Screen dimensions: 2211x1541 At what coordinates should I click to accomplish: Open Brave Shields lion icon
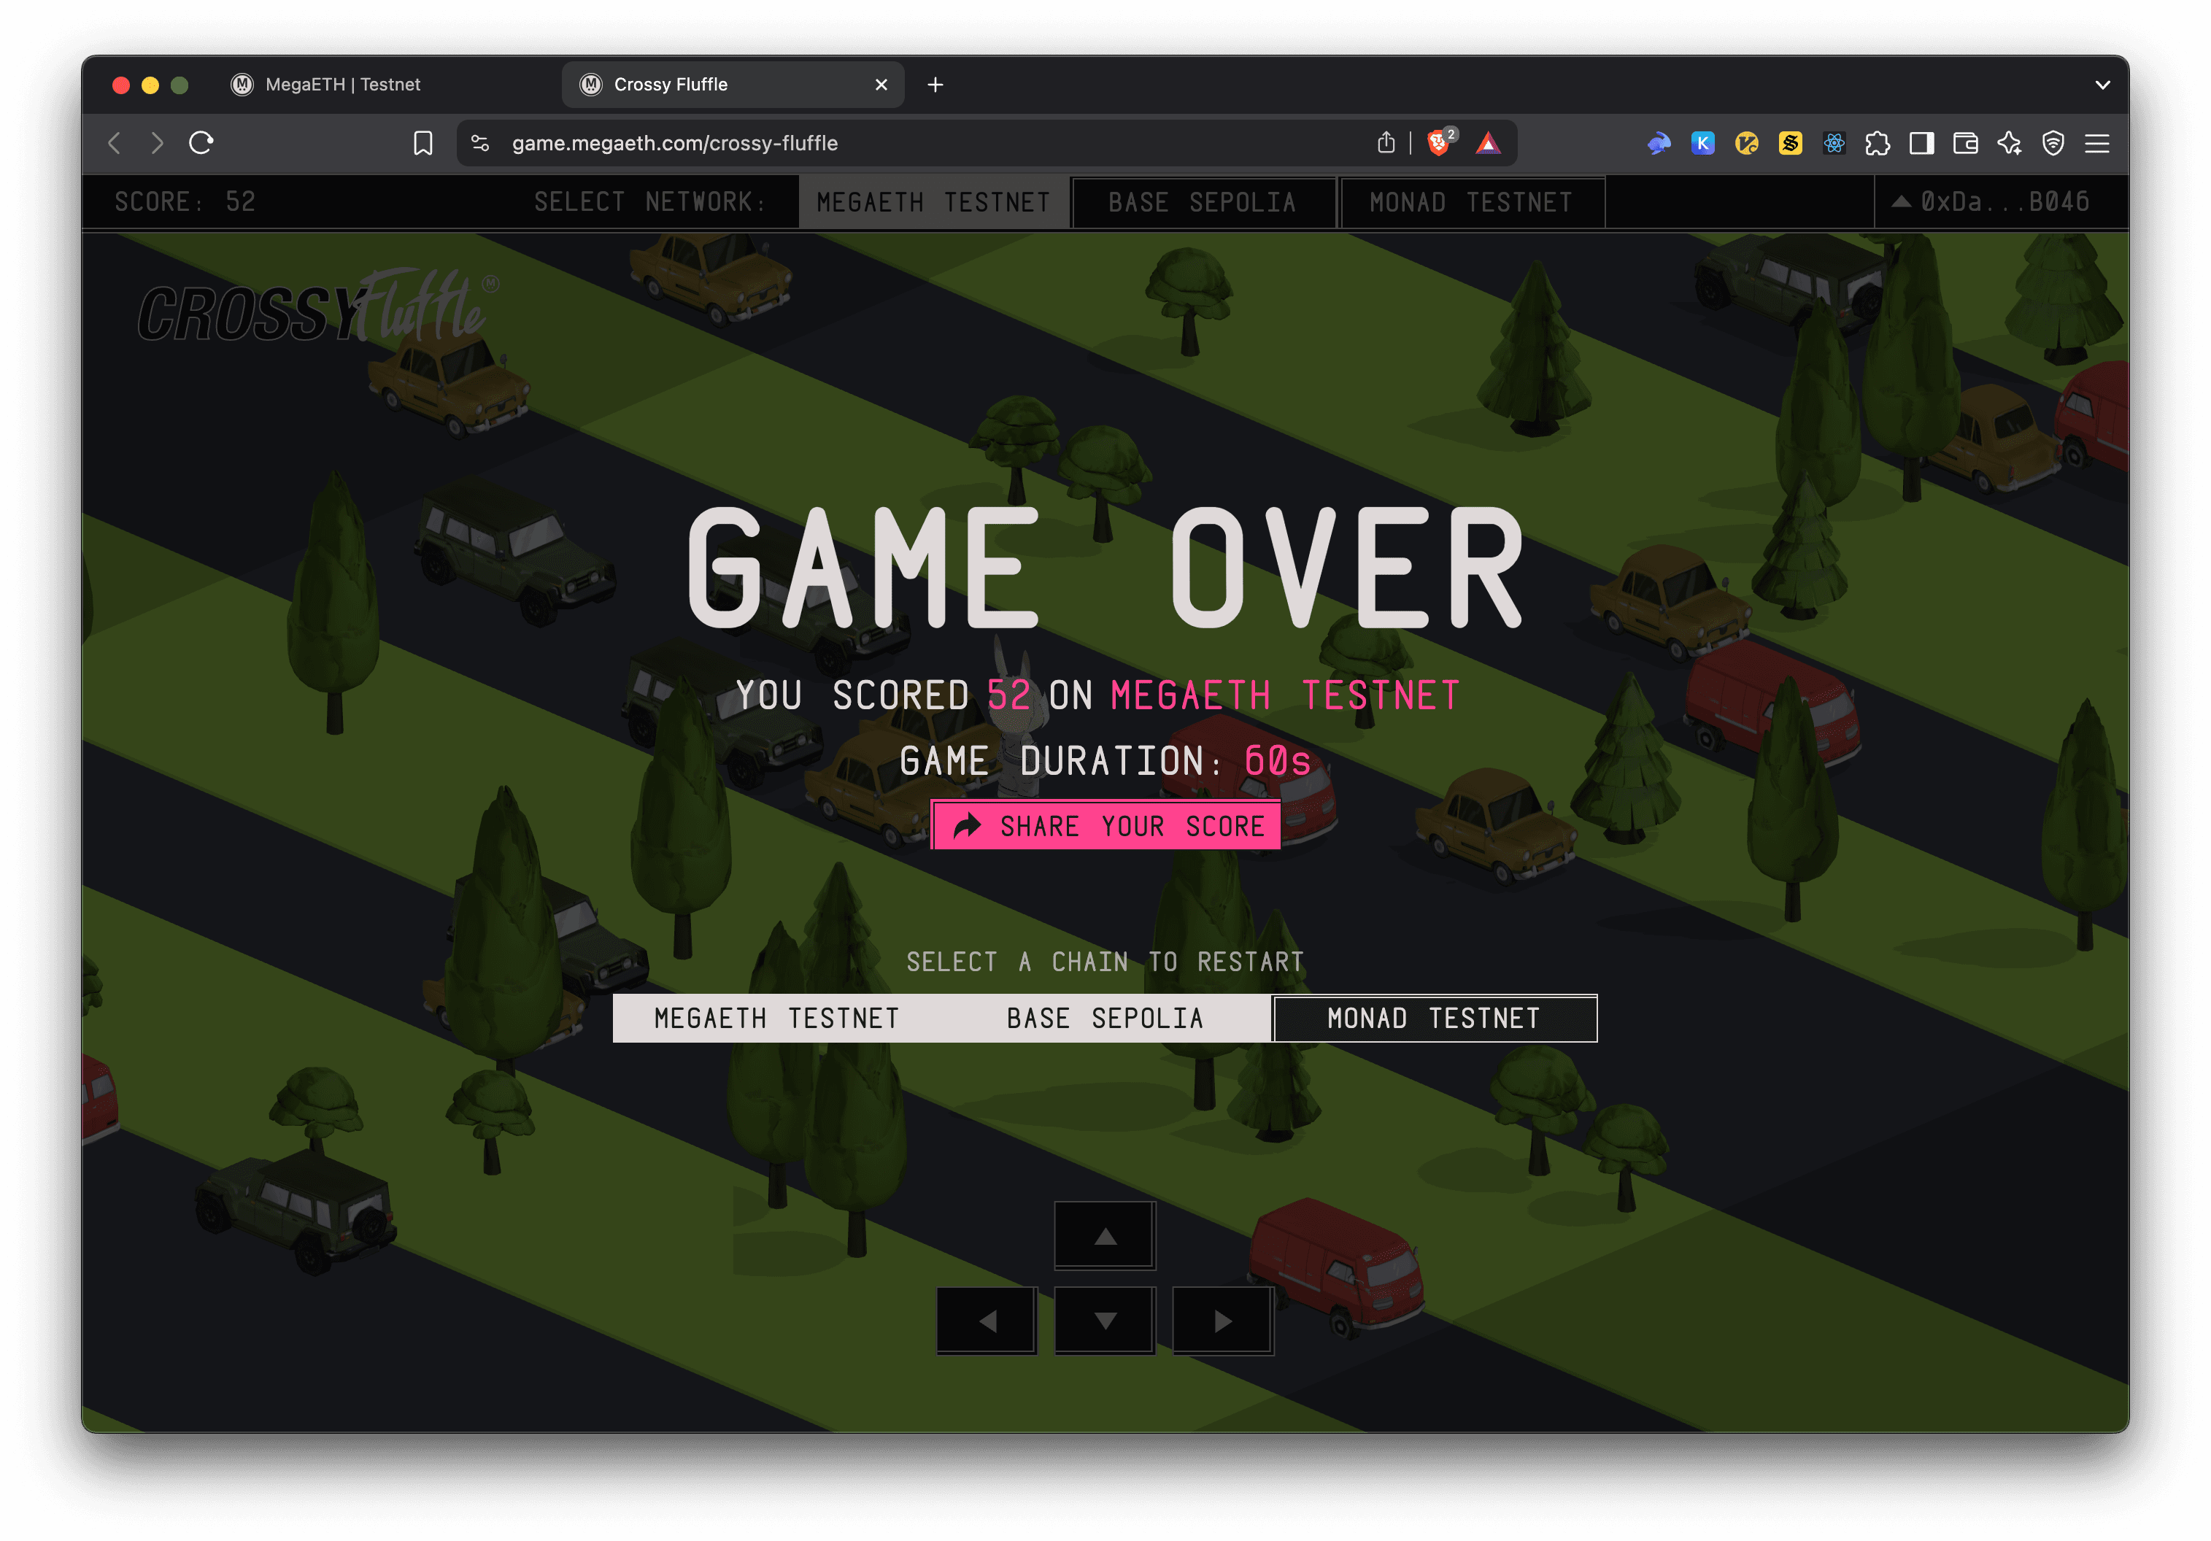pyautogui.click(x=1440, y=142)
